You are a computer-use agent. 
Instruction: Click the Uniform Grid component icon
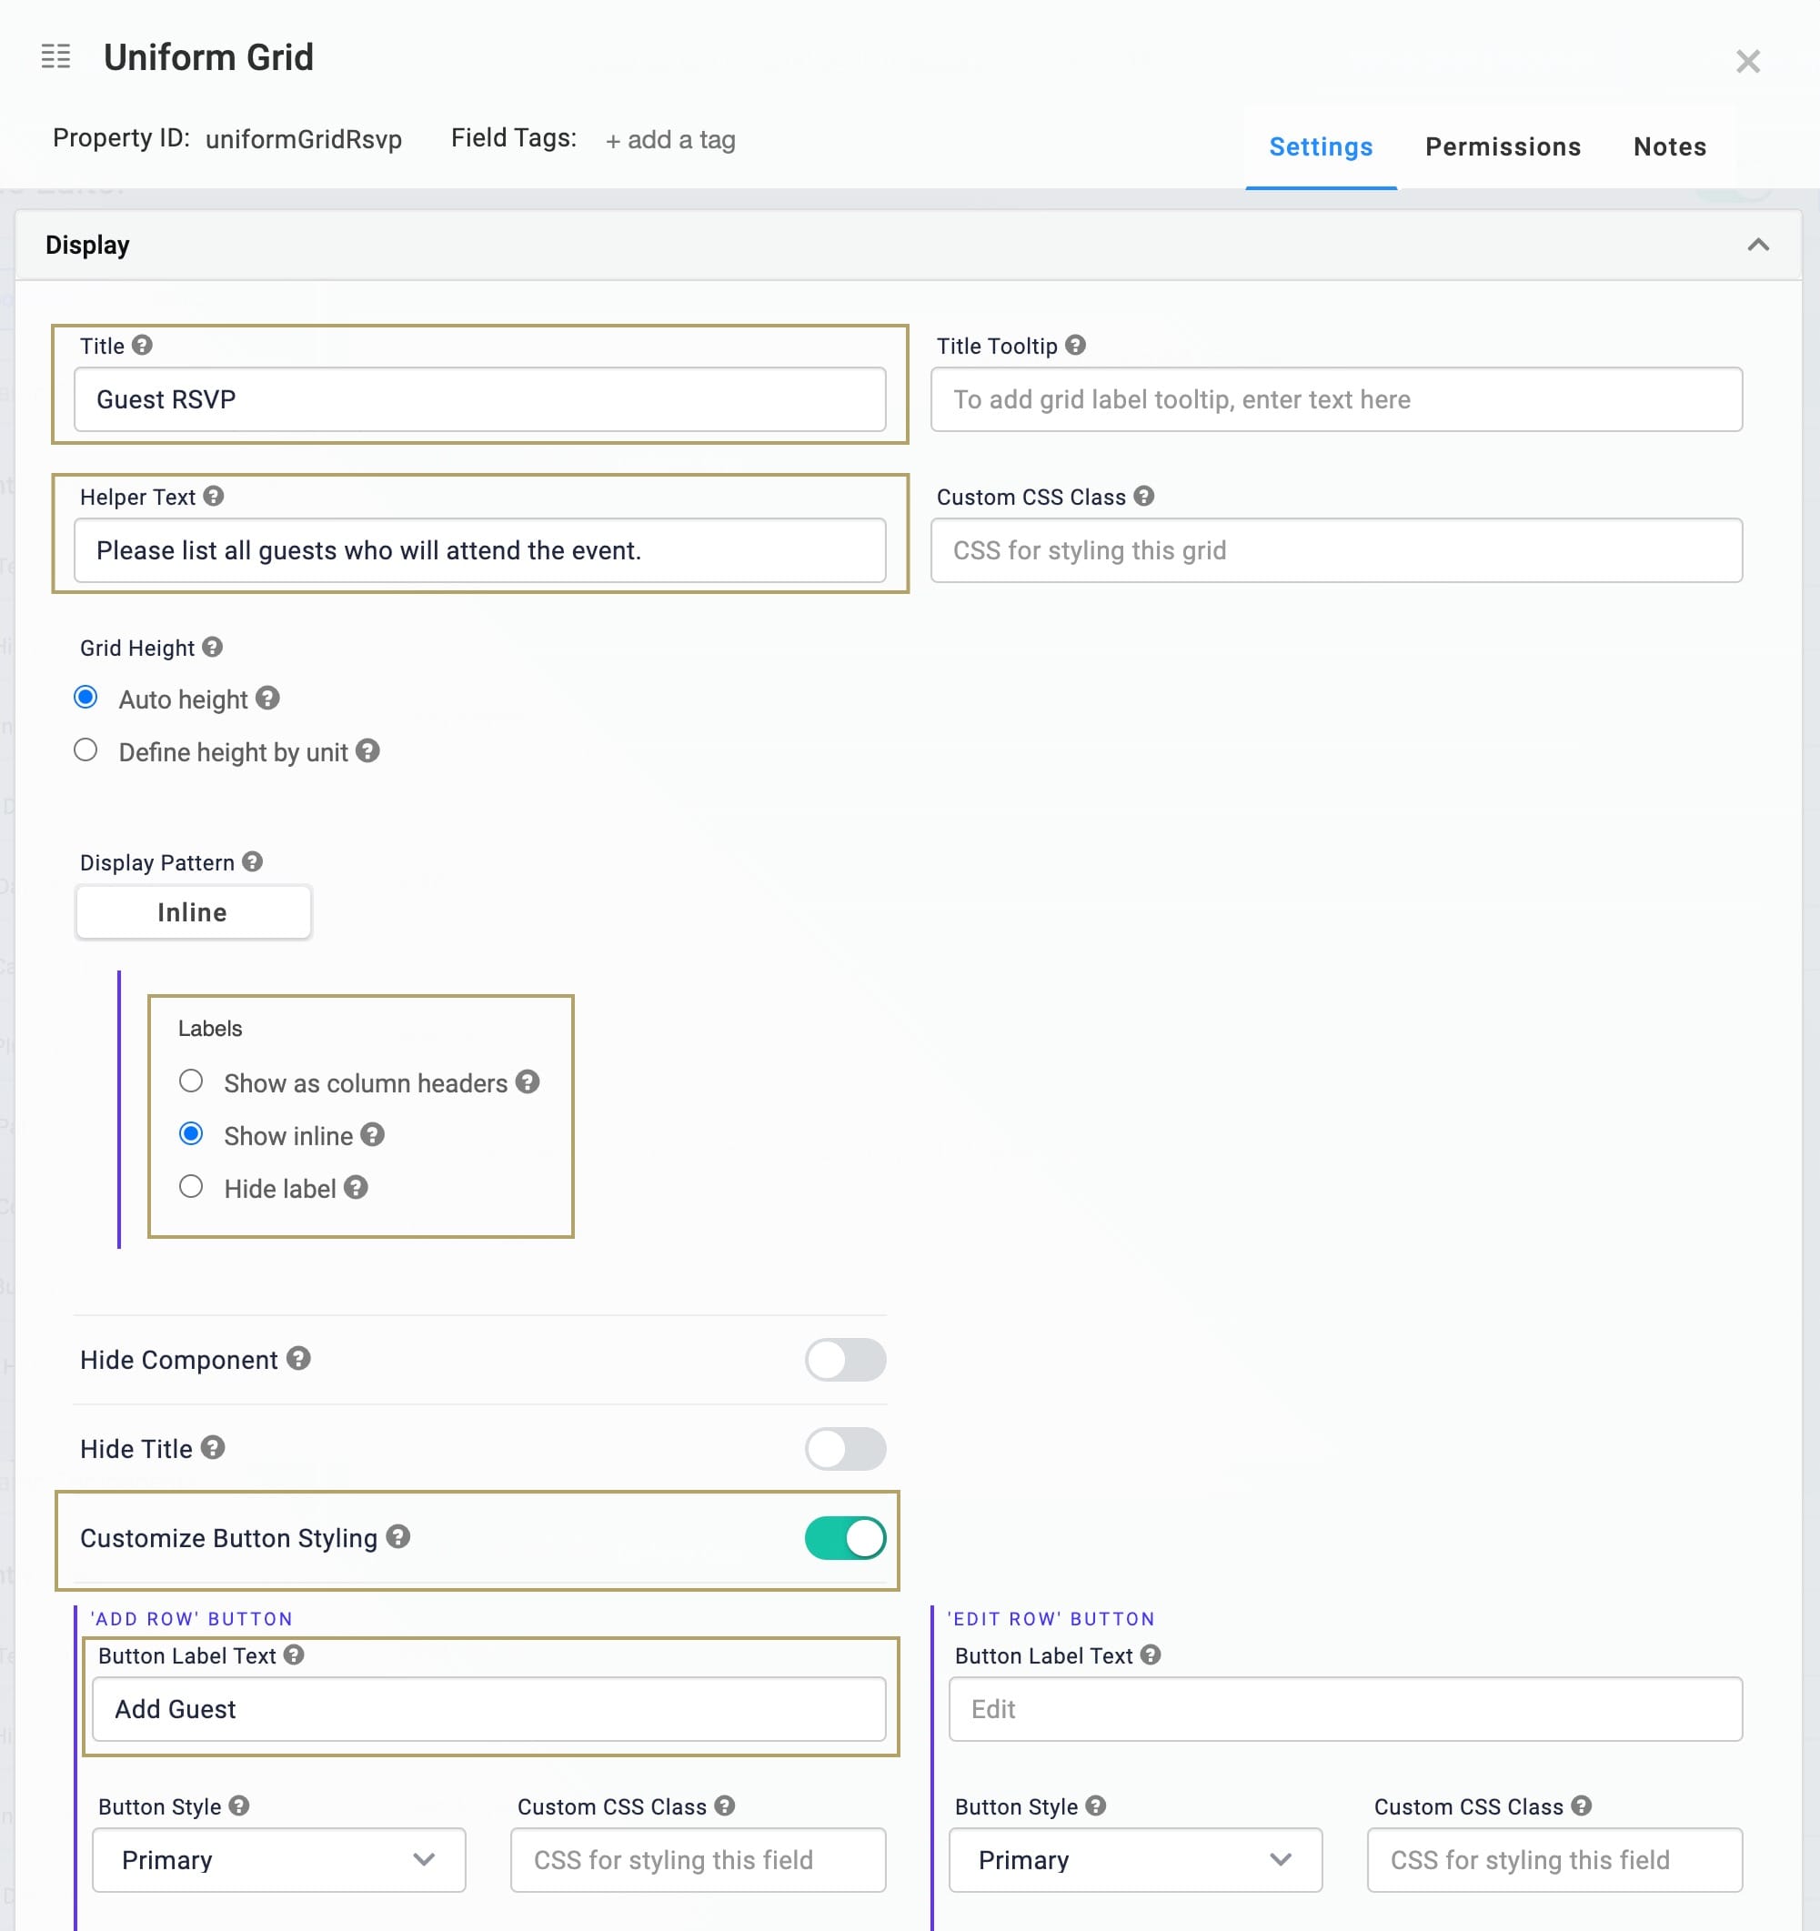tap(56, 56)
